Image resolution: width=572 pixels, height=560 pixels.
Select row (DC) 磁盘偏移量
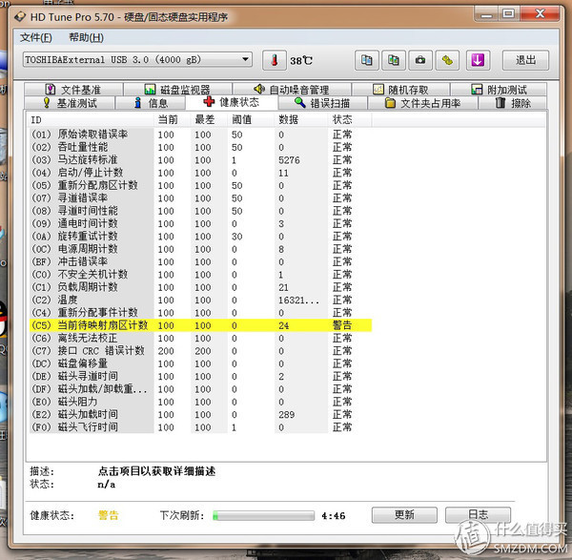tap(200, 363)
